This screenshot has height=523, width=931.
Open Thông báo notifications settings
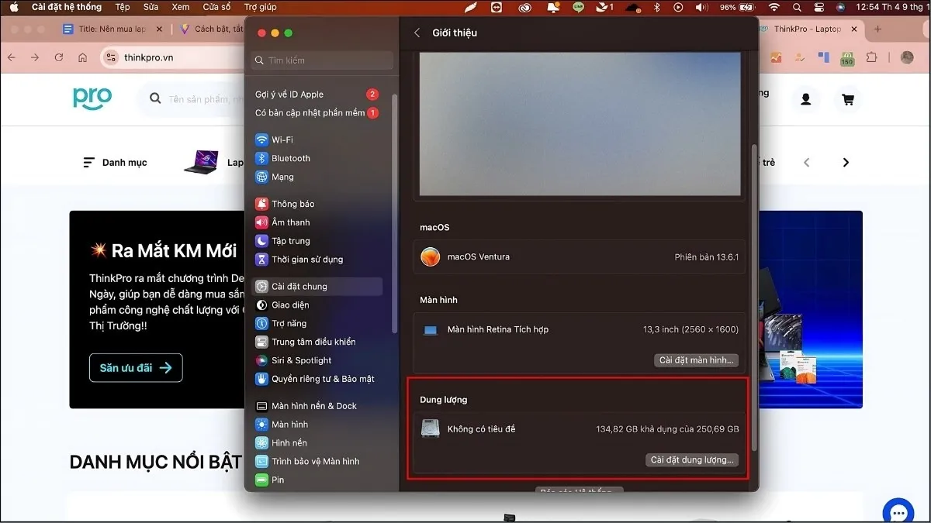(292, 204)
